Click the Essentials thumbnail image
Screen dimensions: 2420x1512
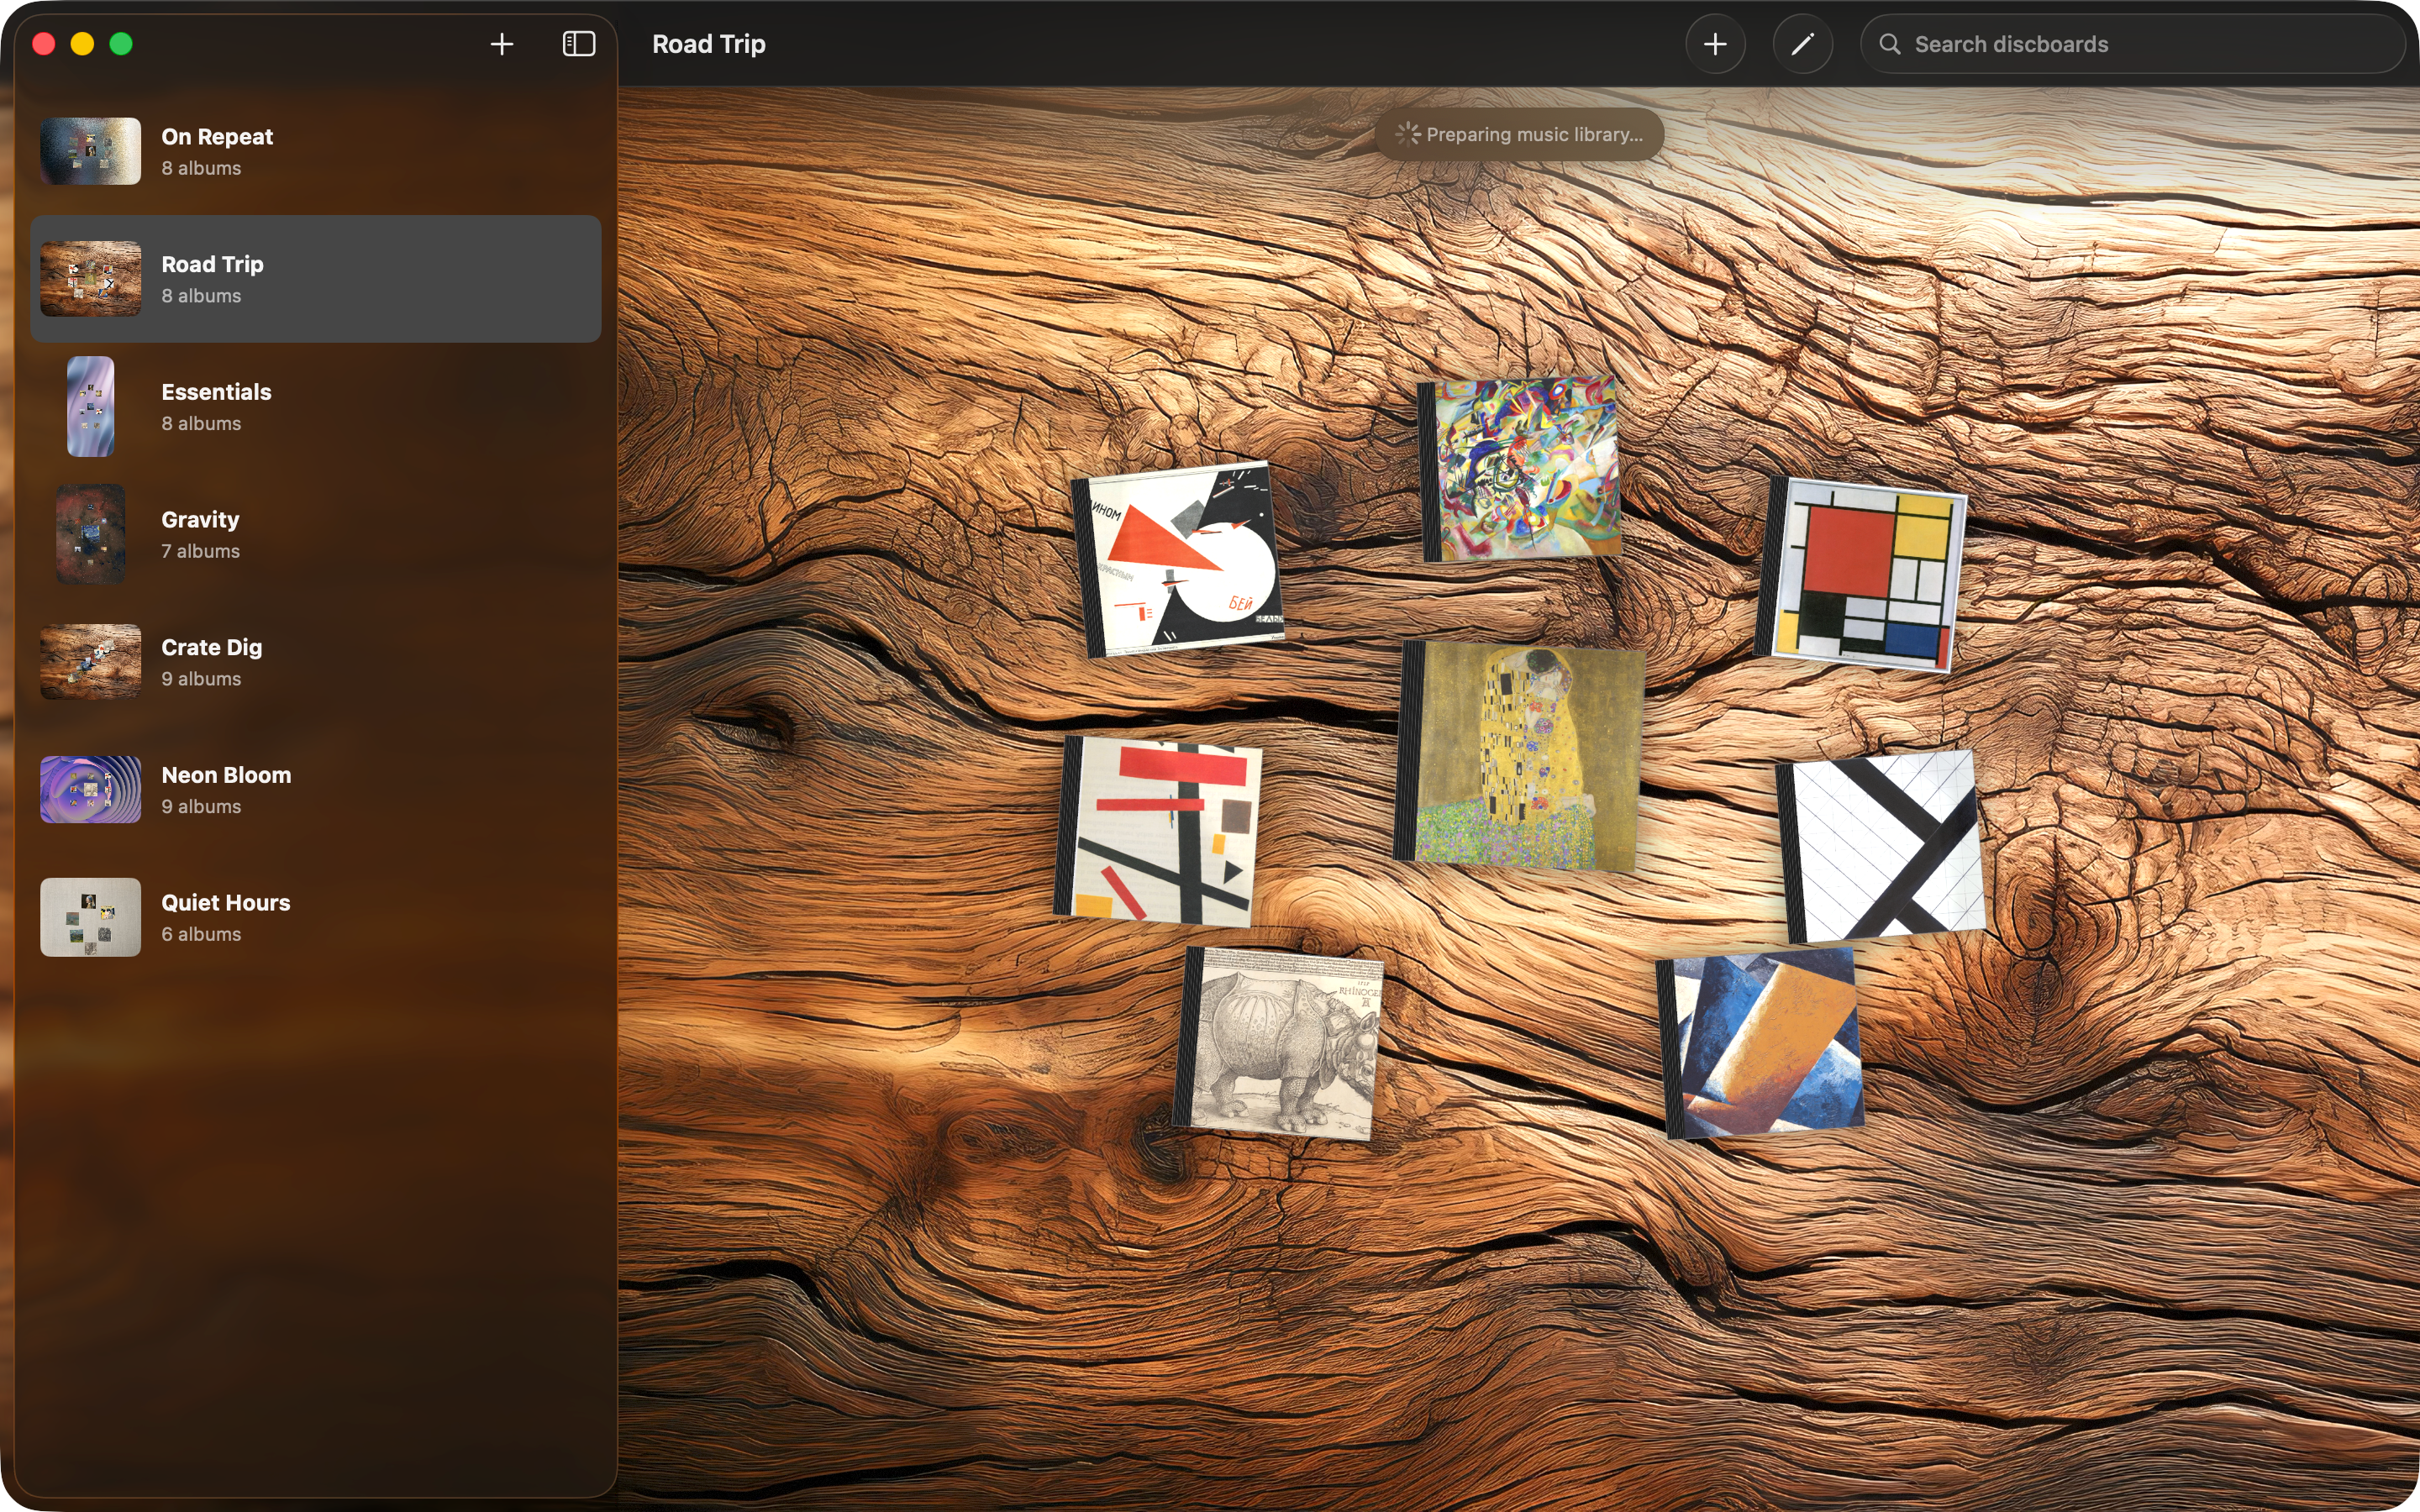tap(90, 407)
